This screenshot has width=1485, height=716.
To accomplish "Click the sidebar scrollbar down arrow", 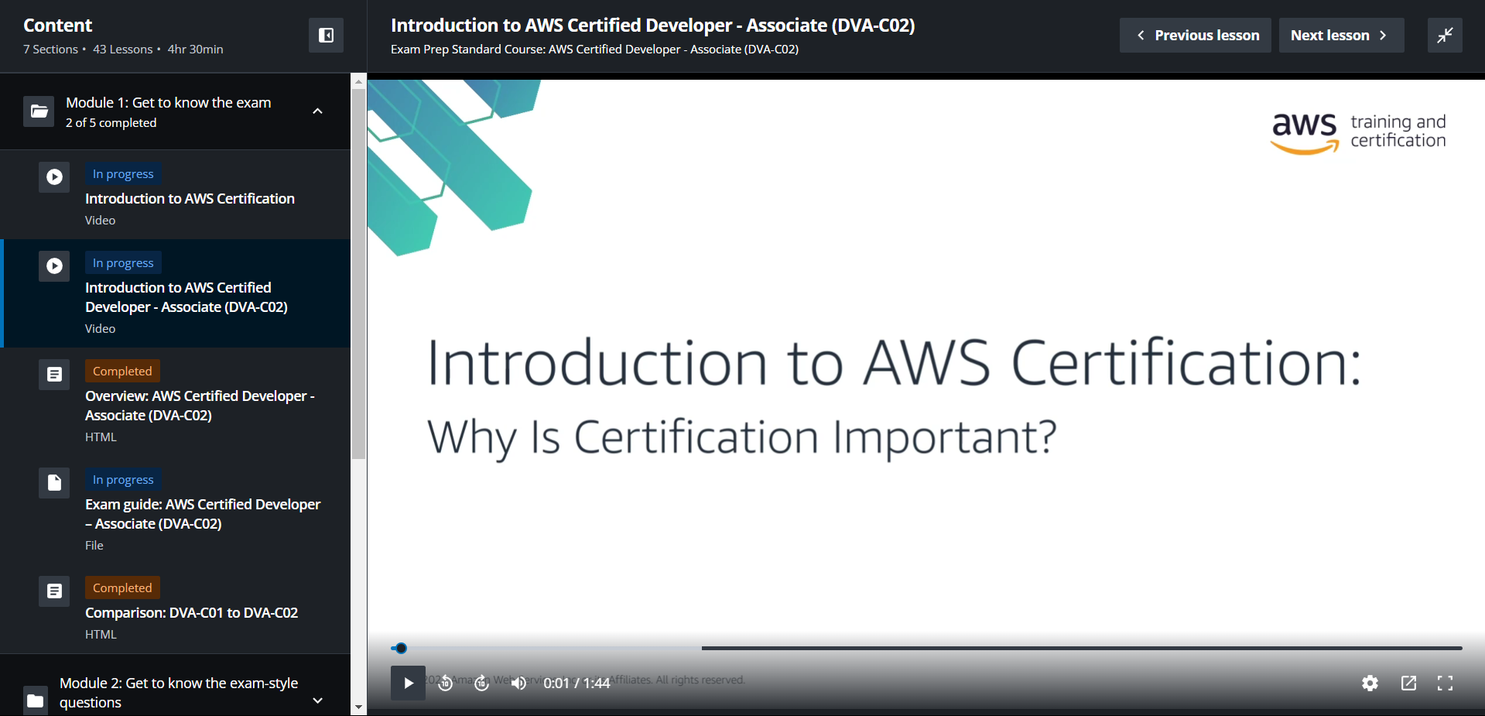I will [358, 707].
